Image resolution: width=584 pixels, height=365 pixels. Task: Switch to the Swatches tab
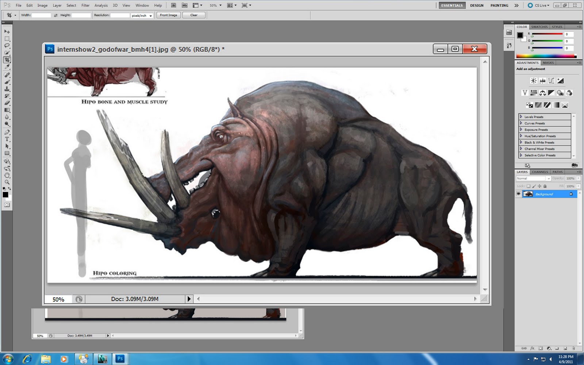tap(539, 27)
